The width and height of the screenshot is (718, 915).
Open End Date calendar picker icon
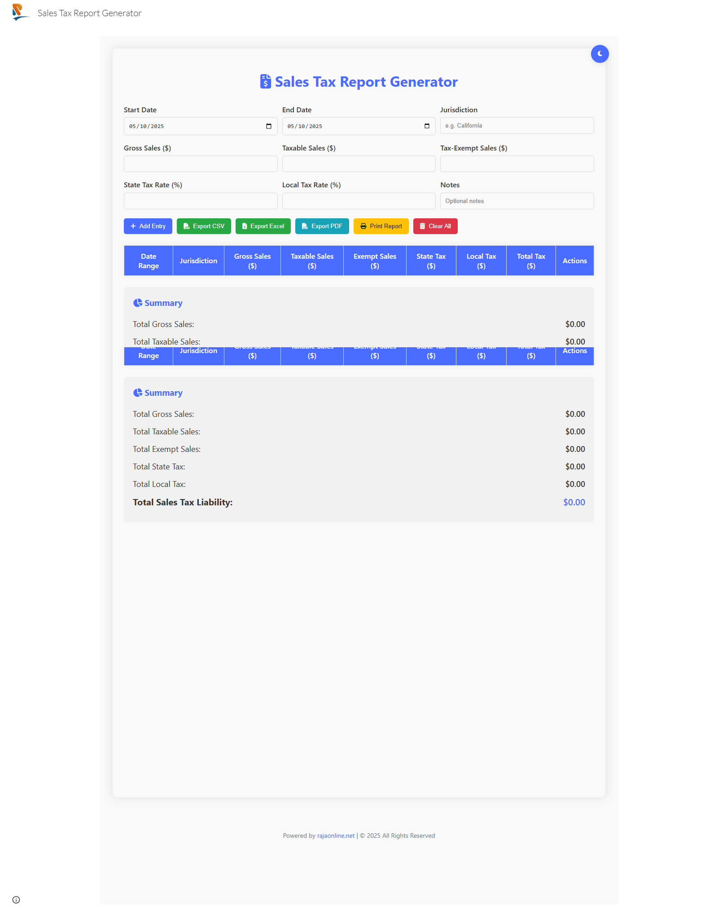(x=427, y=126)
